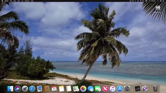Open Spotlight search magnifier
166x93 pixels.
click(158, 1)
